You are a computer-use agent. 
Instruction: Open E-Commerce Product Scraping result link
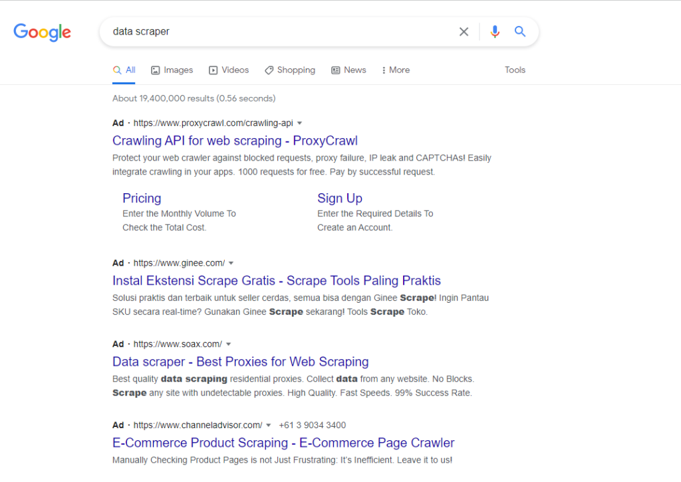point(283,443)
